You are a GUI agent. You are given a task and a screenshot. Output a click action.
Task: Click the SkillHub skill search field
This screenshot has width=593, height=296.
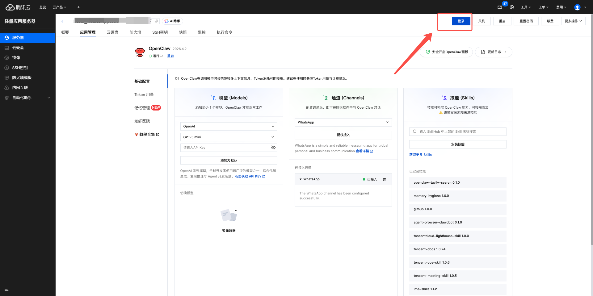pyautogui.click(x=458, y=131)
